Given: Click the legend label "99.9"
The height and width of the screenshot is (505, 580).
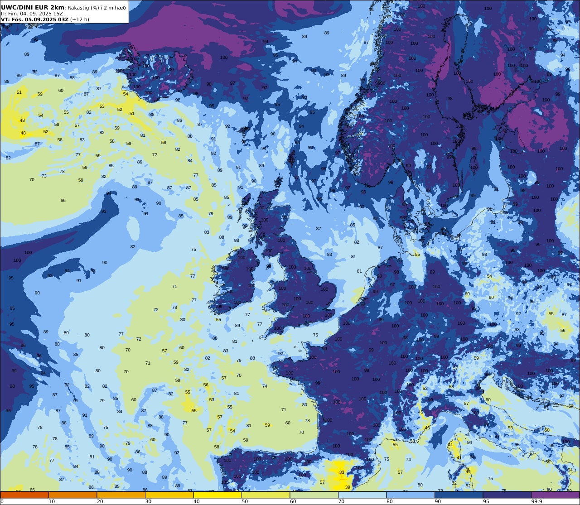Looking at the screenshot, I should pyautogui.click(x=536, y=501).
